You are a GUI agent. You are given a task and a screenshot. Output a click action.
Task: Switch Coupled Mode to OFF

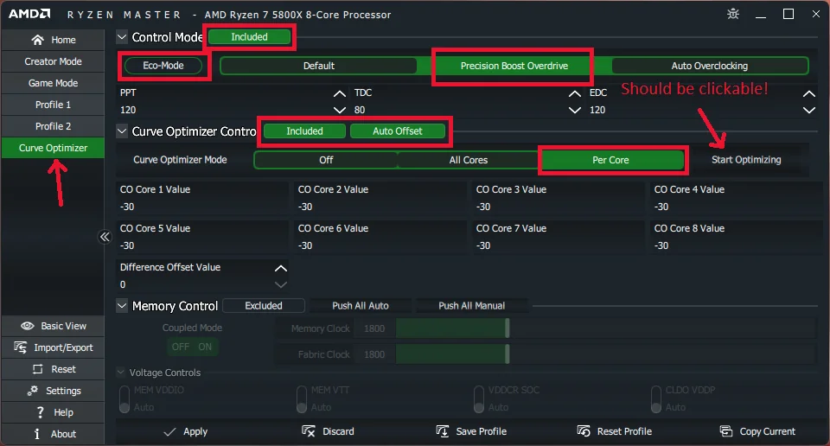pos(180,347)
